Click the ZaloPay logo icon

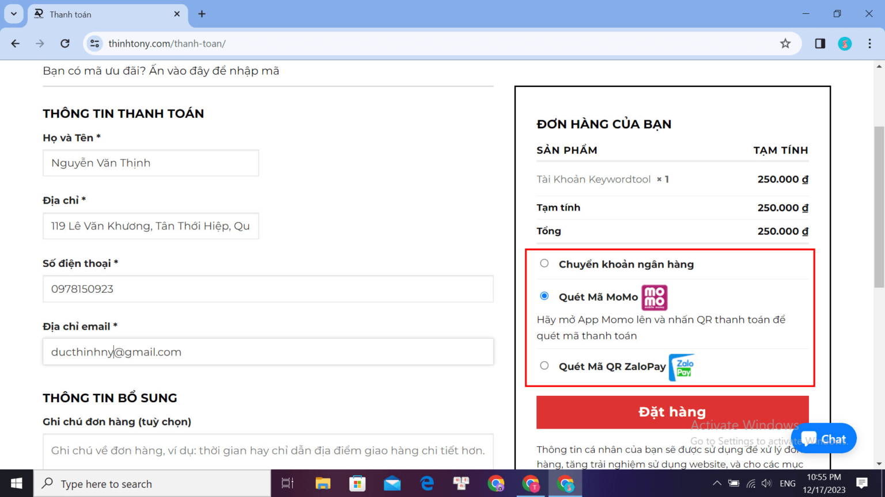(x=681, y=367)
